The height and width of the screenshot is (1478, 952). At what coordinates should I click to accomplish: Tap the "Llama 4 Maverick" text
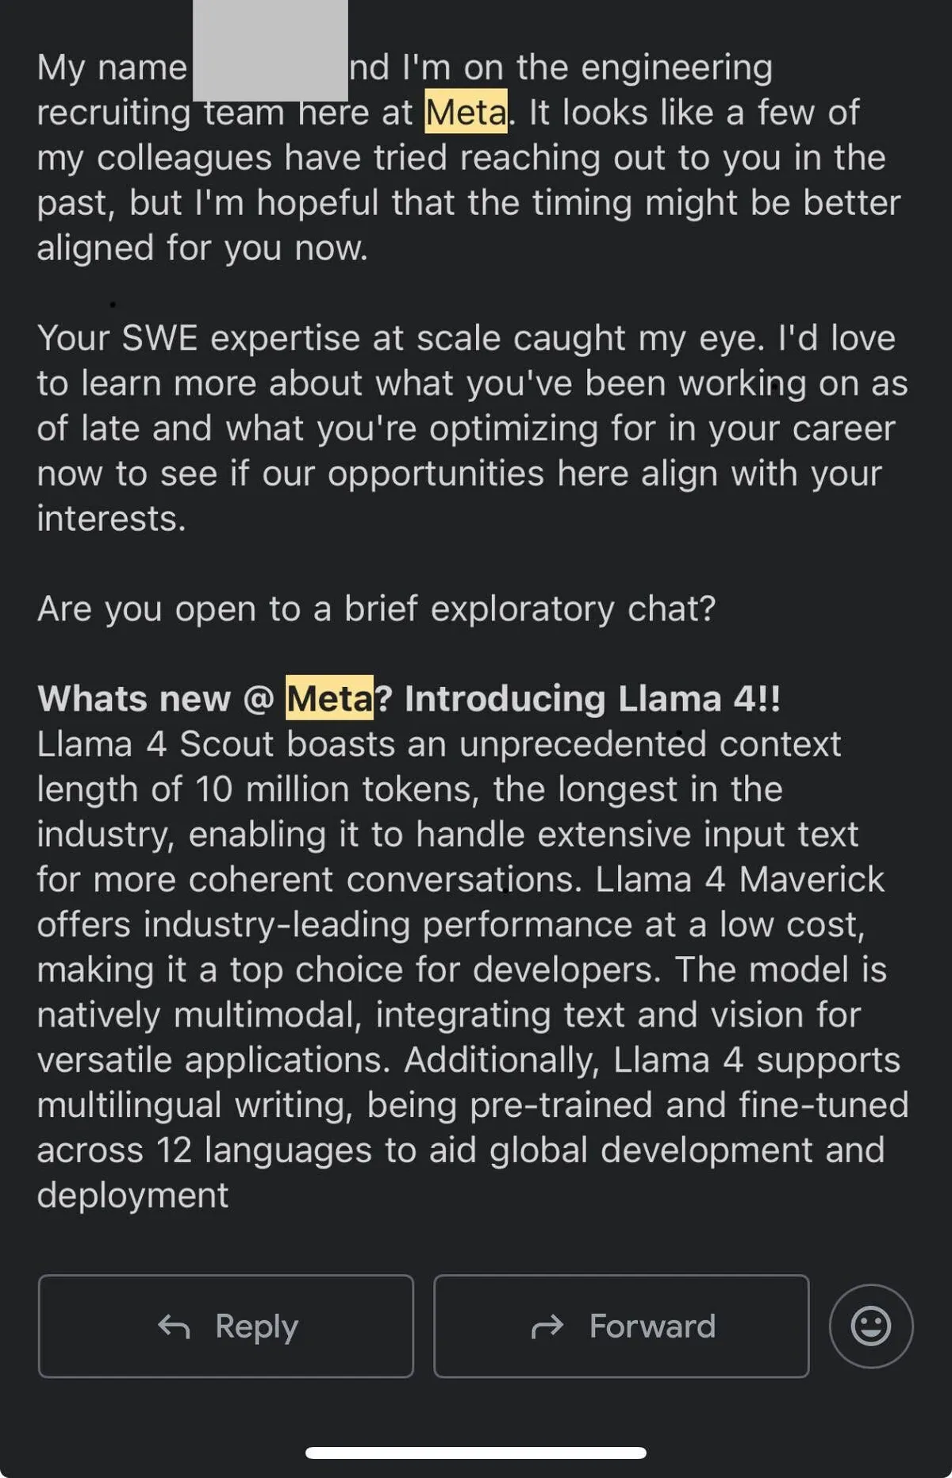739,880
